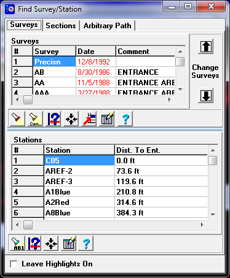Screen dimensions: 230x278
Task: Click the 210.8 ft distance cell
Action: [161, 191]
